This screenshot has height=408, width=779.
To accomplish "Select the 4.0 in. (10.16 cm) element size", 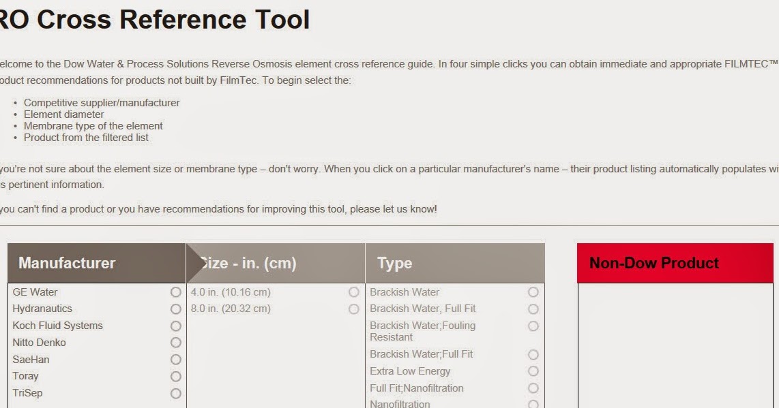I will click(353, 292).
